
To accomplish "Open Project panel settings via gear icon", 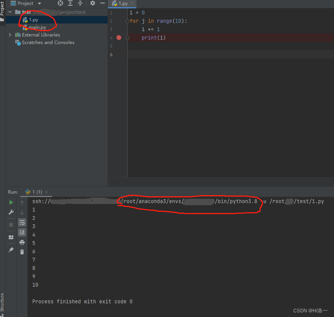I will pos(92,3).
